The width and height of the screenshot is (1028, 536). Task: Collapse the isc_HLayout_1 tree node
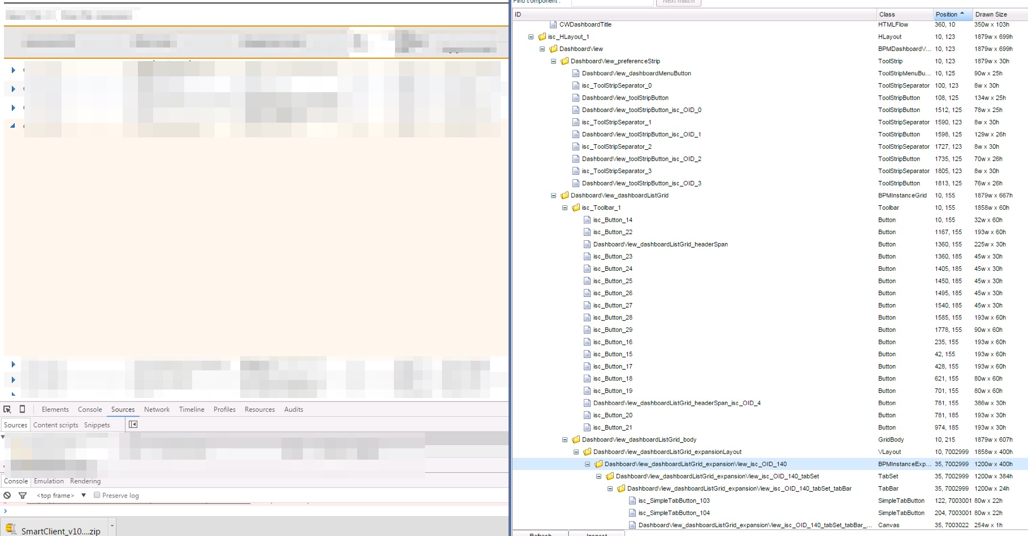pyautogui.click(x=531, y=37)
